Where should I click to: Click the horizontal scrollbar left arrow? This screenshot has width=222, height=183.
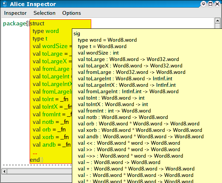point(5,171)
